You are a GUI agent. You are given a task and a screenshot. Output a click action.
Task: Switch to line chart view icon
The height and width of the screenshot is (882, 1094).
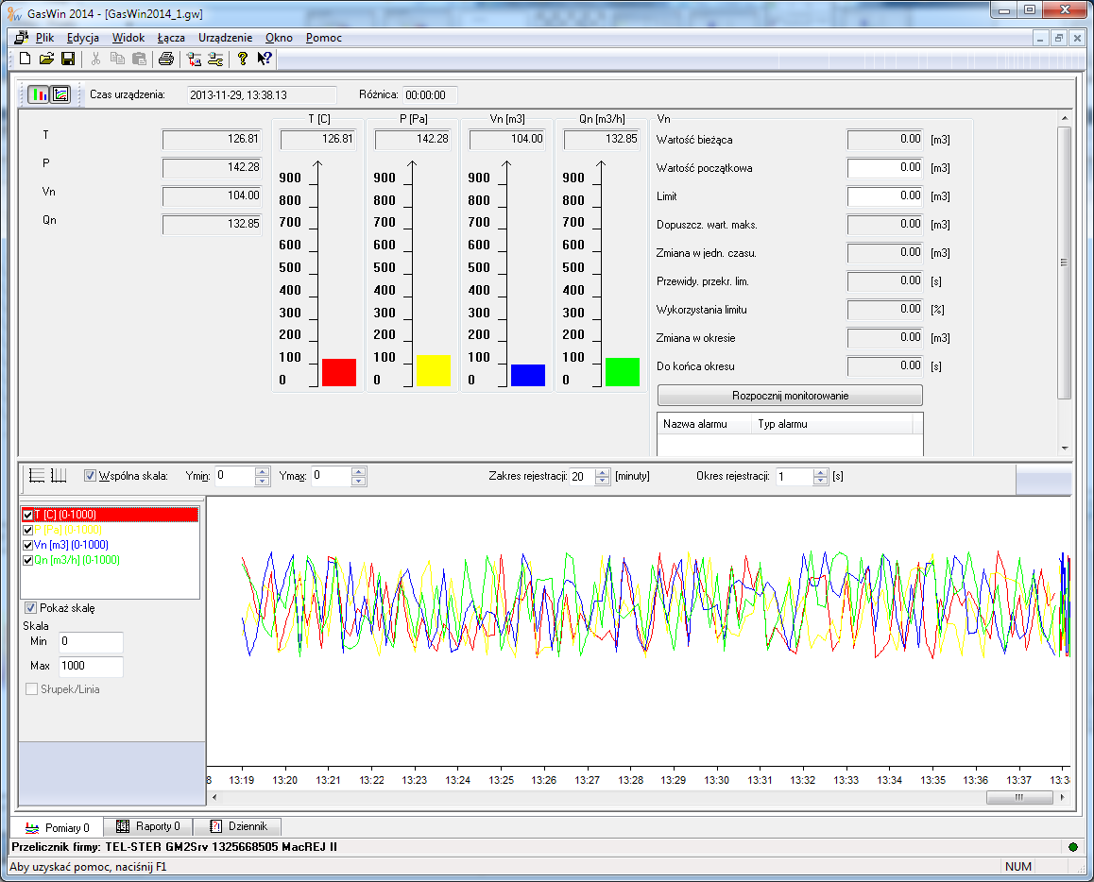coord(60,94)
